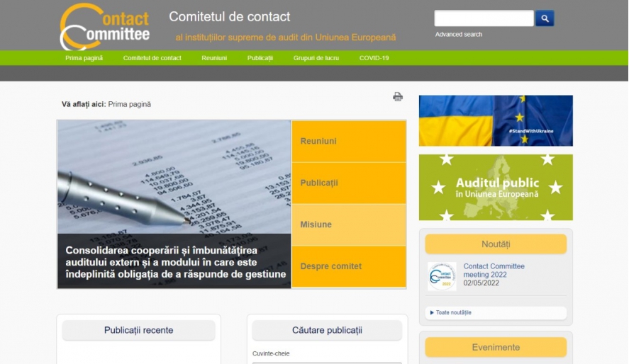Image resolution: width=629 pixels, height=364 pixels.
Task: Select the Misiune tile
Action: coord(349,224)
